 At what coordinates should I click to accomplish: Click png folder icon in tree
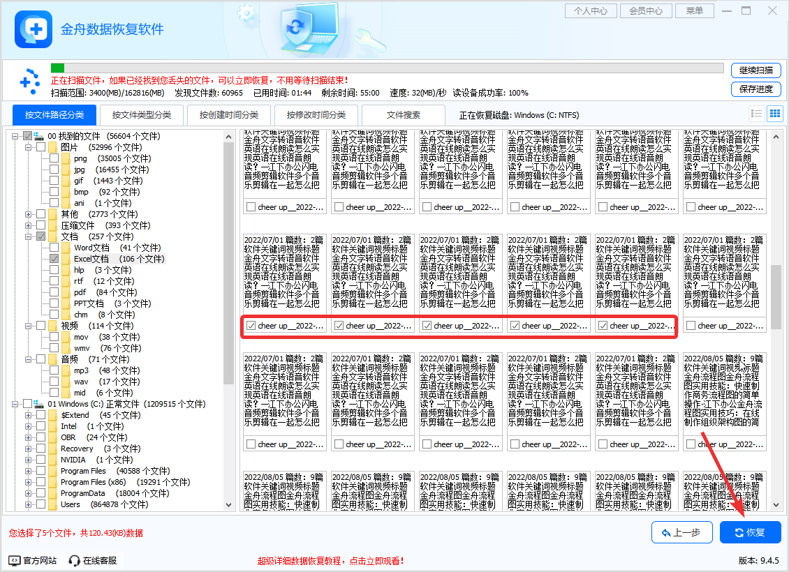coord(66,158)
